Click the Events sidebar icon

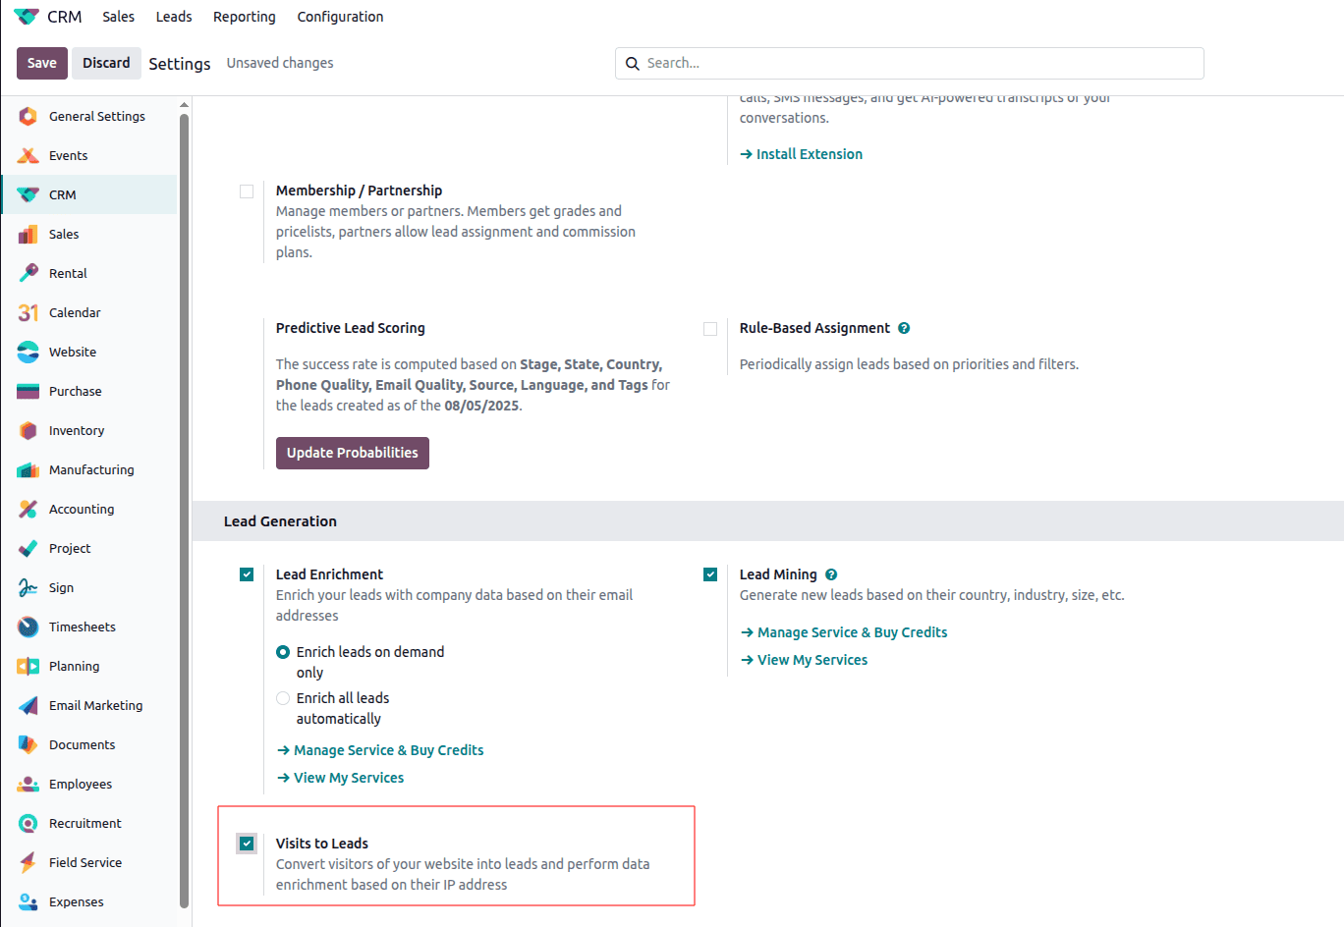pyautogui.click(x=28, y=155)
